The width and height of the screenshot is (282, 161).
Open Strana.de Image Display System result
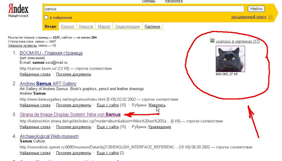click(x=70, y=114)
